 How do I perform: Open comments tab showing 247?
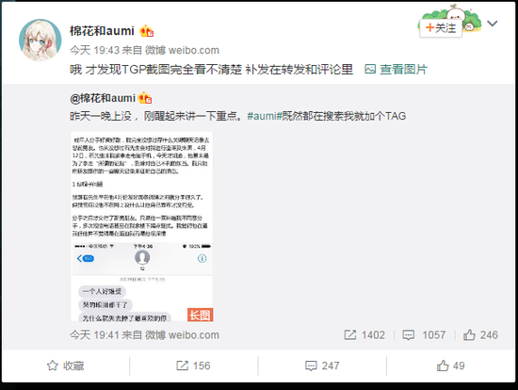coord(322,366)
